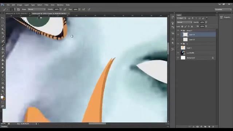Viewport: 233px width, 131px height.
Task: Hide the Background layer
Action: (178, 57)
